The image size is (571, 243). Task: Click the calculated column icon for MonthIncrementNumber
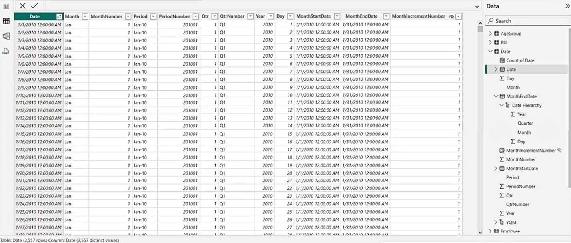[502, 151]
